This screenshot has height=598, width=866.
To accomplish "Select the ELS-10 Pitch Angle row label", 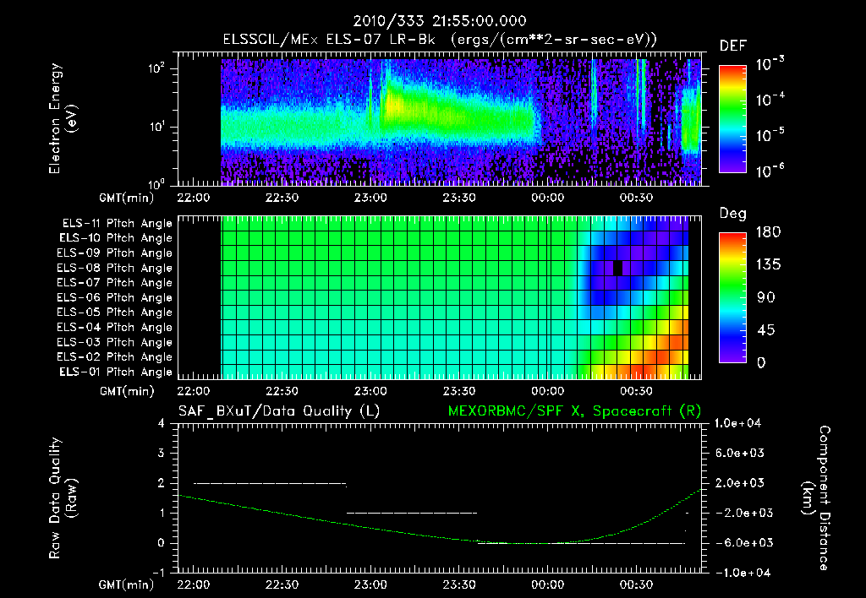I will (116, 238).
